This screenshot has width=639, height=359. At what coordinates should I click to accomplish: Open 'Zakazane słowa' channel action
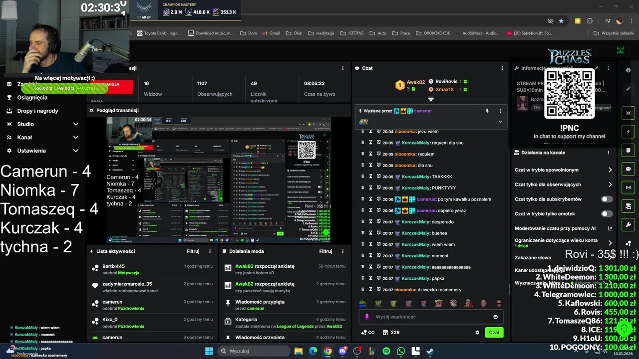point(533,258)
